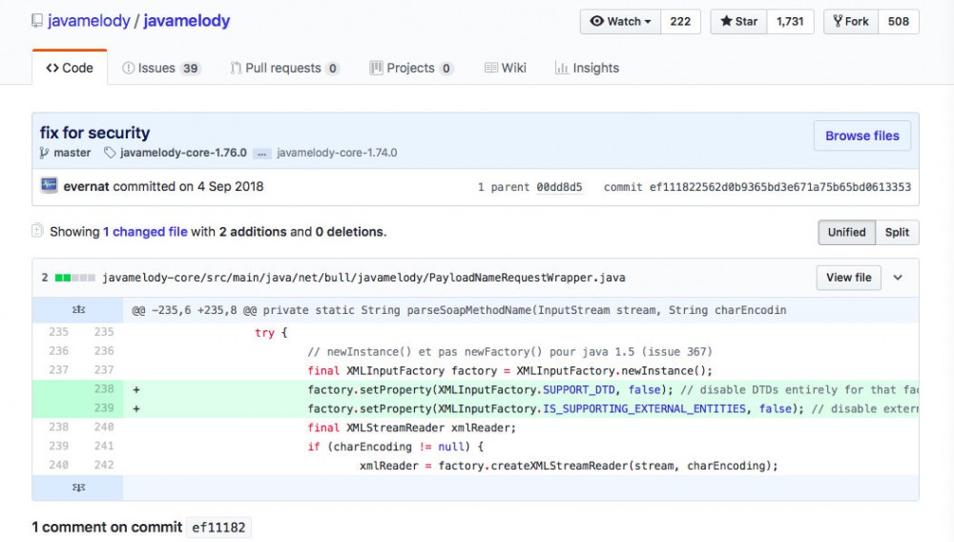Open the 1 changed file link
Screen dimensions: 954x542
click(x=145, y=232)
